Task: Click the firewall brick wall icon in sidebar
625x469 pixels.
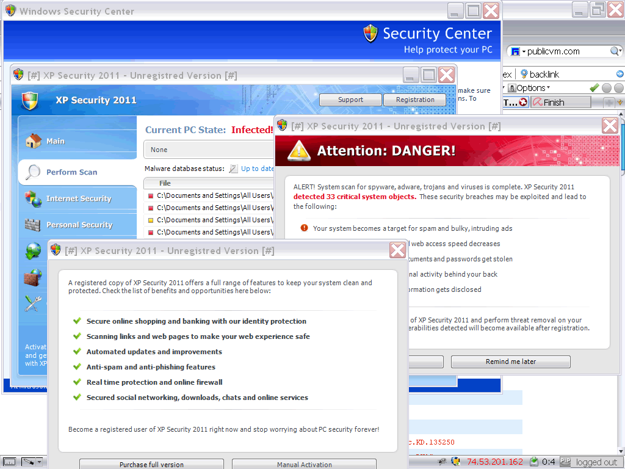Action: coord(33,278)
